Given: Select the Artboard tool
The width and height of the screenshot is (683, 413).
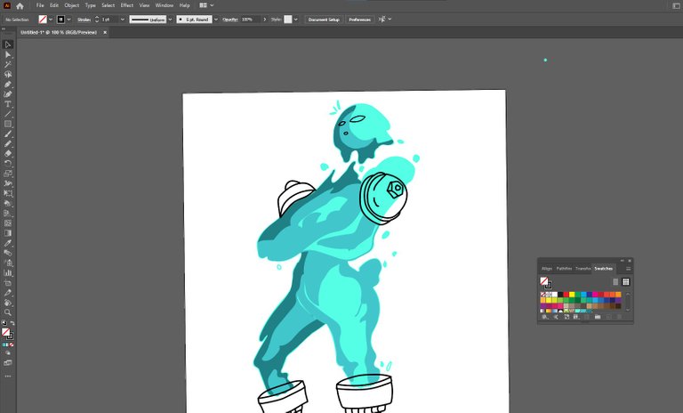Looking at the screenshot, I should point(8,283).
